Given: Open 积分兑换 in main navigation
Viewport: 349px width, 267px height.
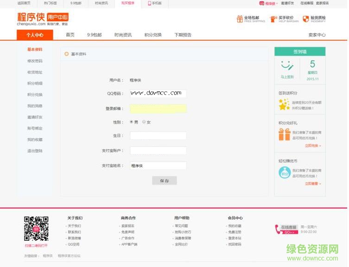Looking at the screenshot, I should pos(153,35).
